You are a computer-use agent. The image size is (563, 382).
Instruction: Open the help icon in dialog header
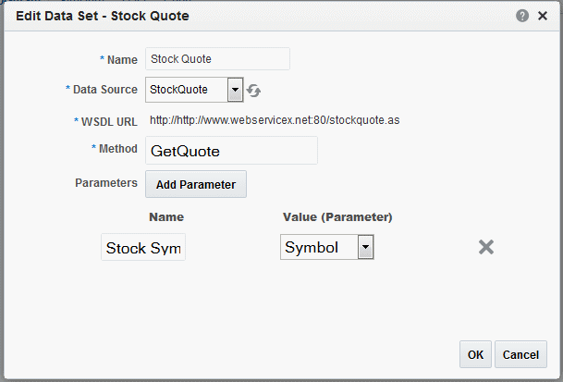coord(522,16)
